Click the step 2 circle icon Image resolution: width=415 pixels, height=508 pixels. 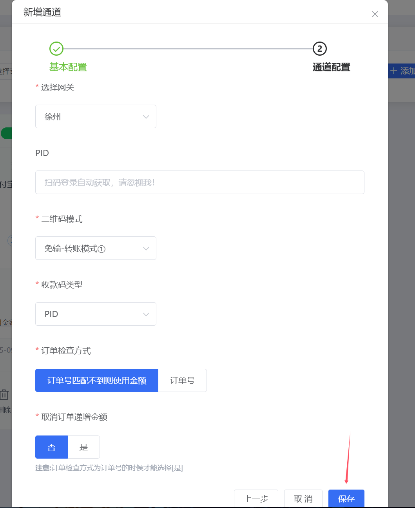point(319,49)
